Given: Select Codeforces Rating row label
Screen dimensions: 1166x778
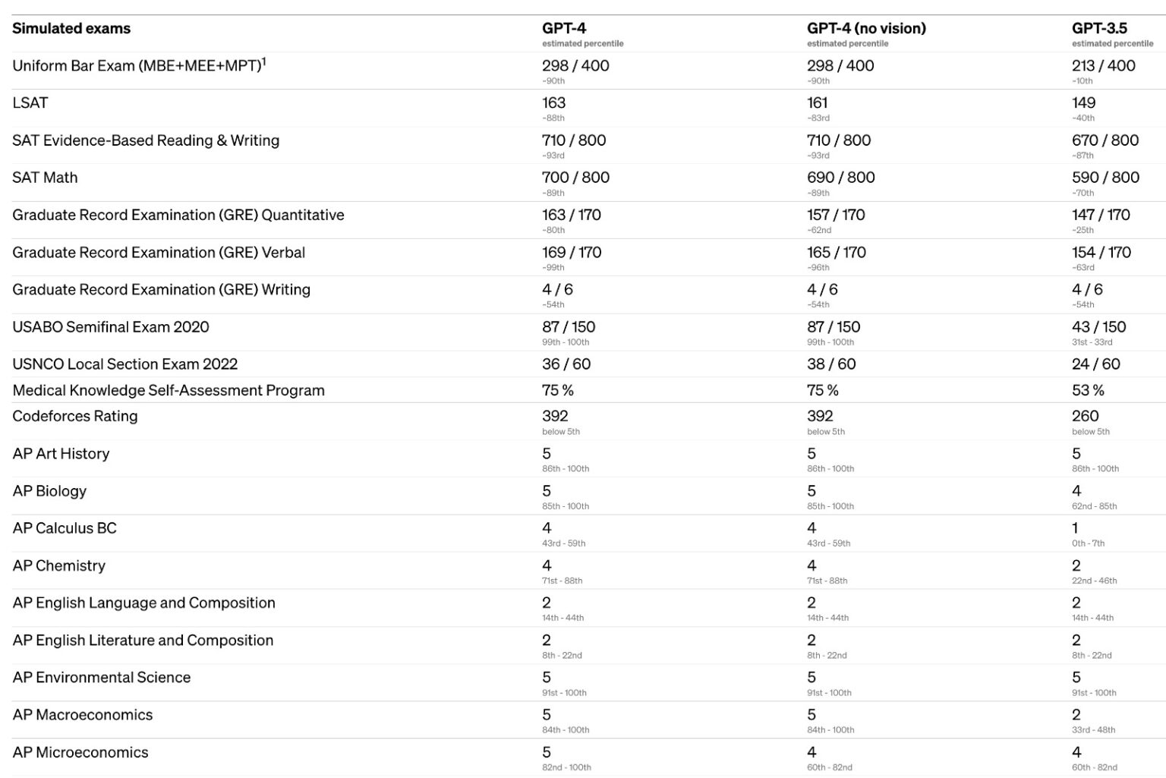Looking at the screenshot, I should tap(75, 416).
